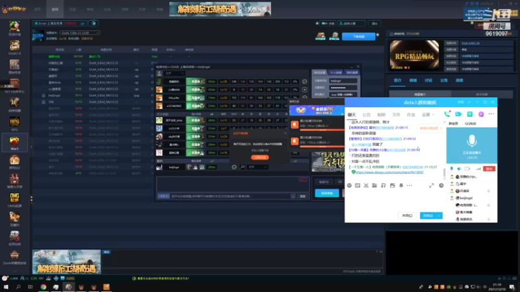
Task: Toggle the speaker in QQ voice panel
Action: 459,169
